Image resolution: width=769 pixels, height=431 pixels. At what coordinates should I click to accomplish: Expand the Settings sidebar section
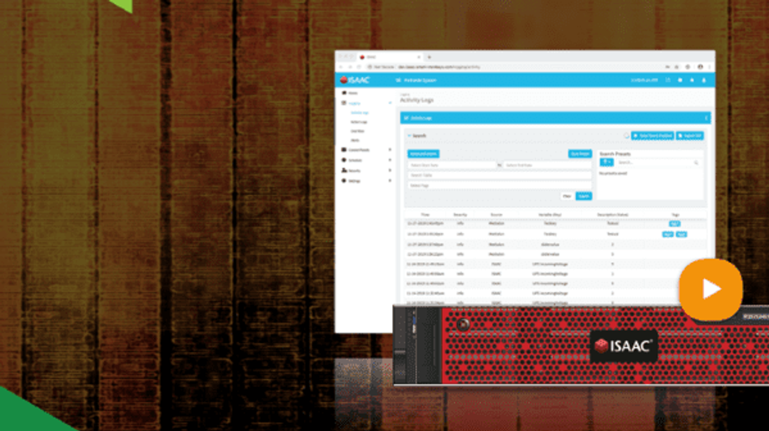(390, 181)
